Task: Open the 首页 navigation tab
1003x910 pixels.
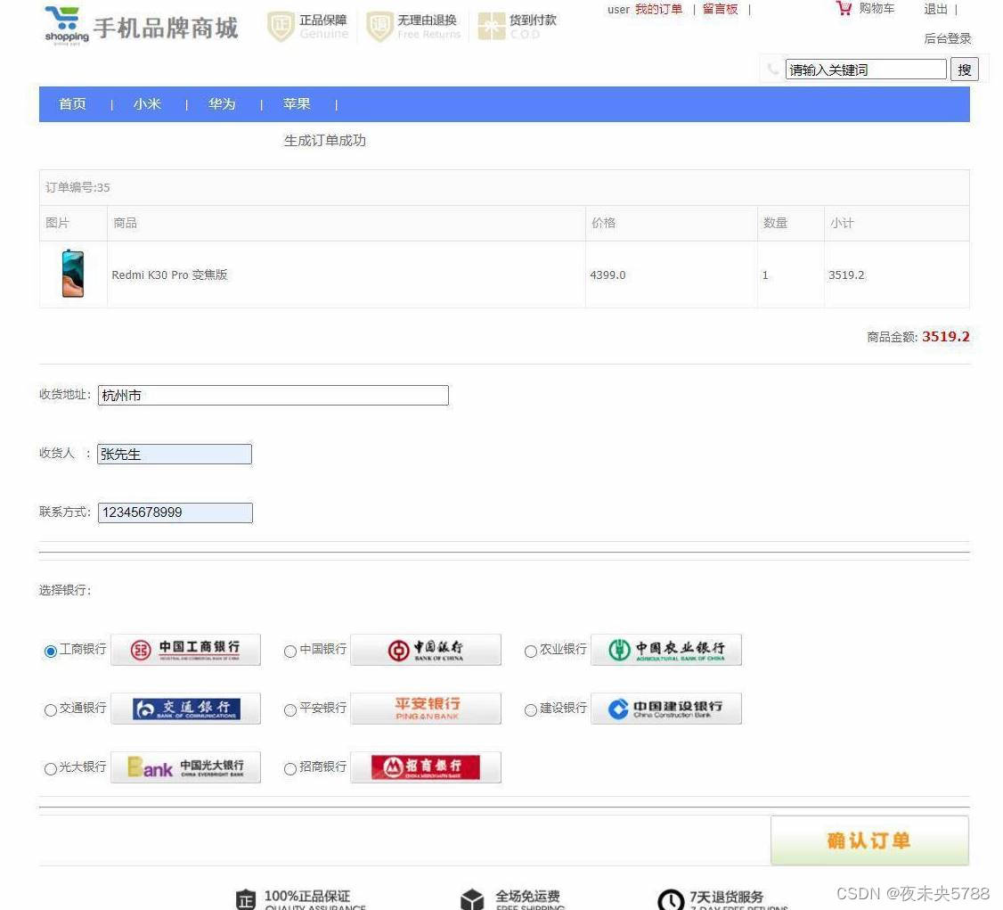Action: [x=72, y=103]
